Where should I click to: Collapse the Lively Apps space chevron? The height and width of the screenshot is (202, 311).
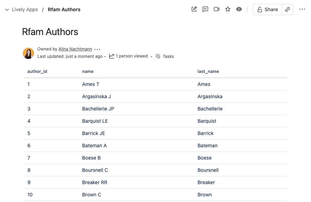point(7,9)
